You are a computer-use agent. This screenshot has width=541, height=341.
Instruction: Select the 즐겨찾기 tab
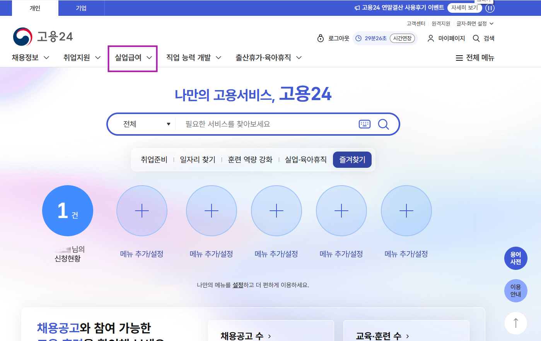click(352, 160)
